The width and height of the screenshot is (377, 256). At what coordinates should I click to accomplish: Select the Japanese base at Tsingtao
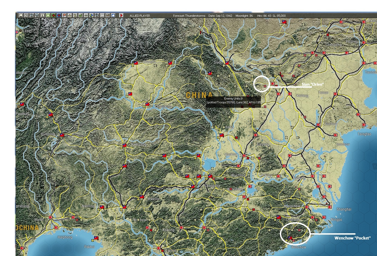364,125
